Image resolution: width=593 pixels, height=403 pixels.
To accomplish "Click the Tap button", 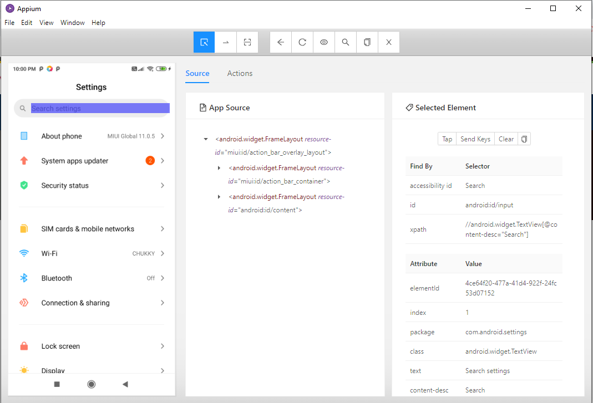I will pos(447,139).
